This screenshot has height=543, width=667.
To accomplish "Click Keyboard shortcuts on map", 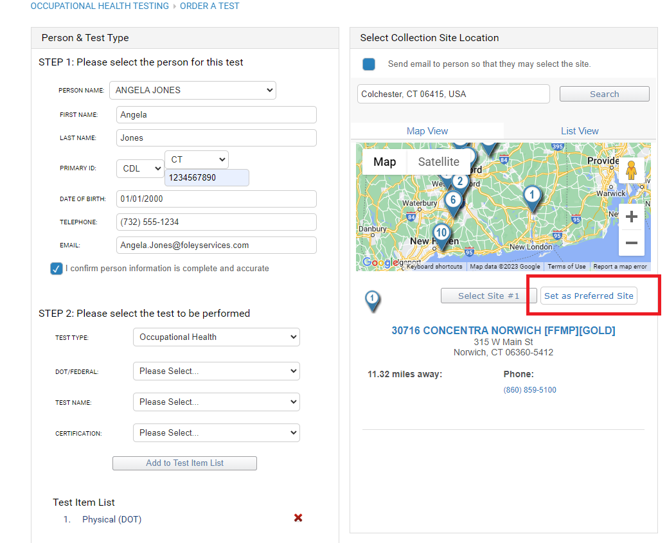I will pos(434,267).
